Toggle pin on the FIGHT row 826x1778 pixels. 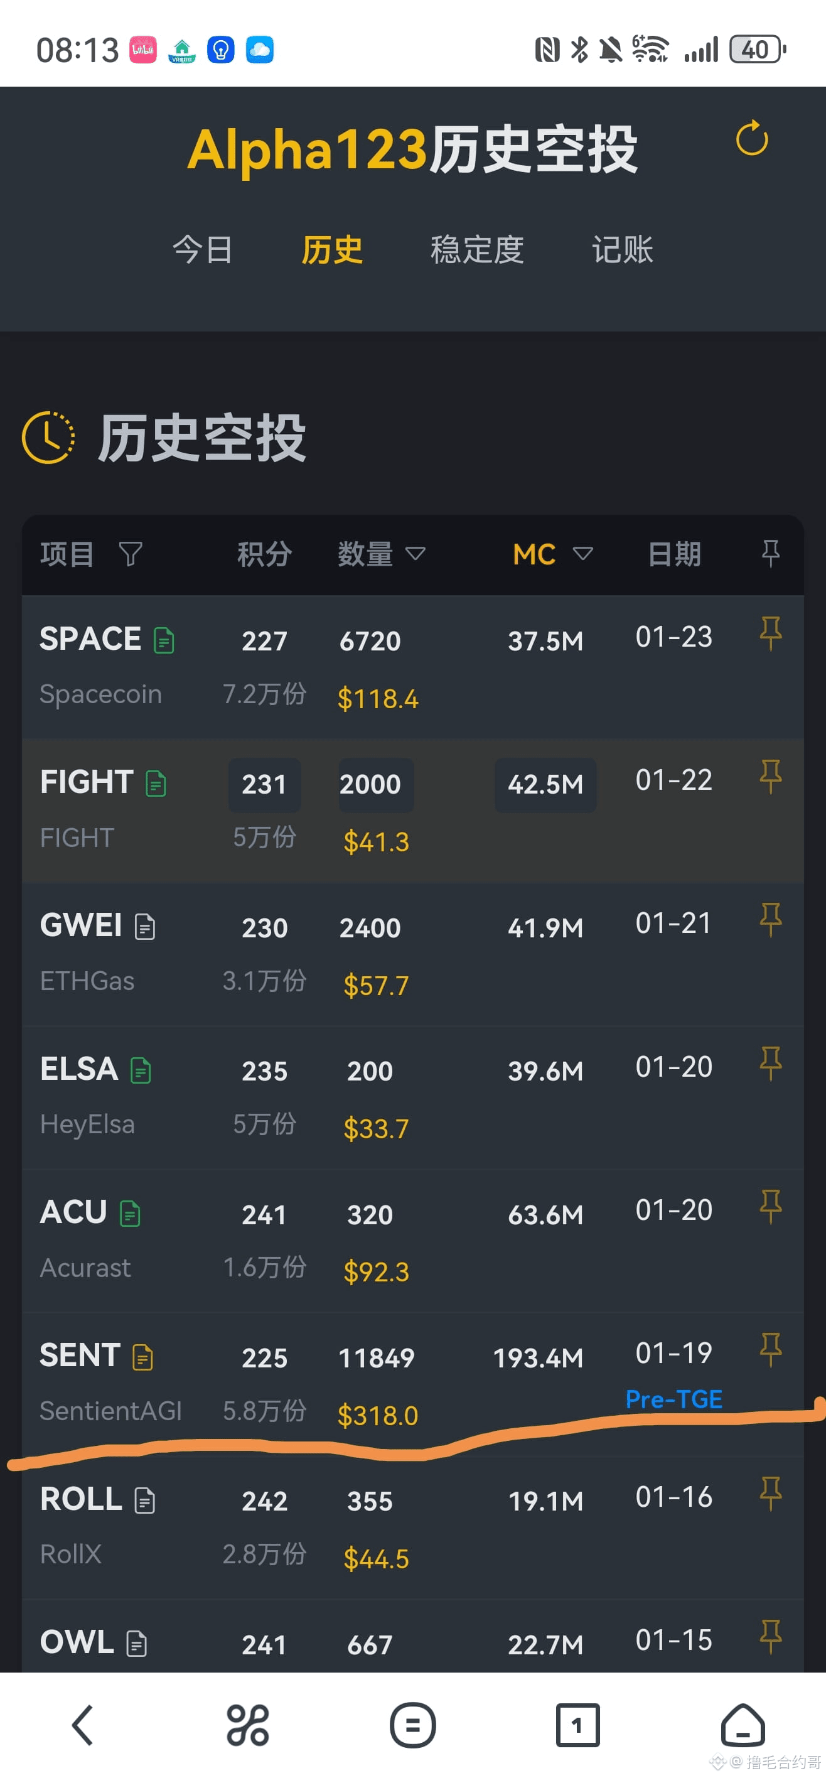[x=770, y=777]
